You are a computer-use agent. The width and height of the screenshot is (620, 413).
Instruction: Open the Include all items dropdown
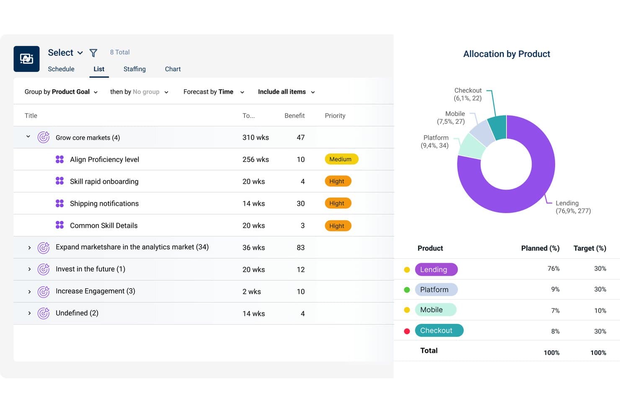coord(287,92)
